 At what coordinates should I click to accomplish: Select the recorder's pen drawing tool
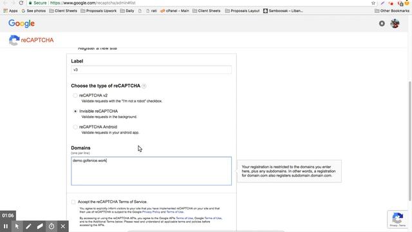[28, 226]
